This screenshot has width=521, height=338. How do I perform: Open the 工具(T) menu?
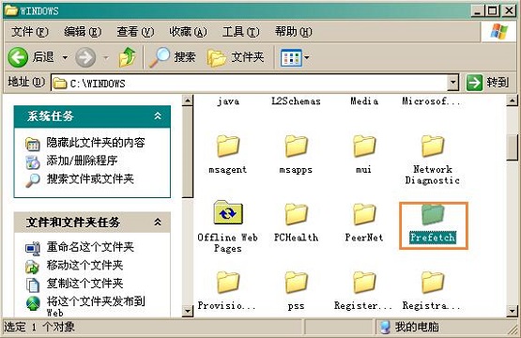[x=240, y=32]
